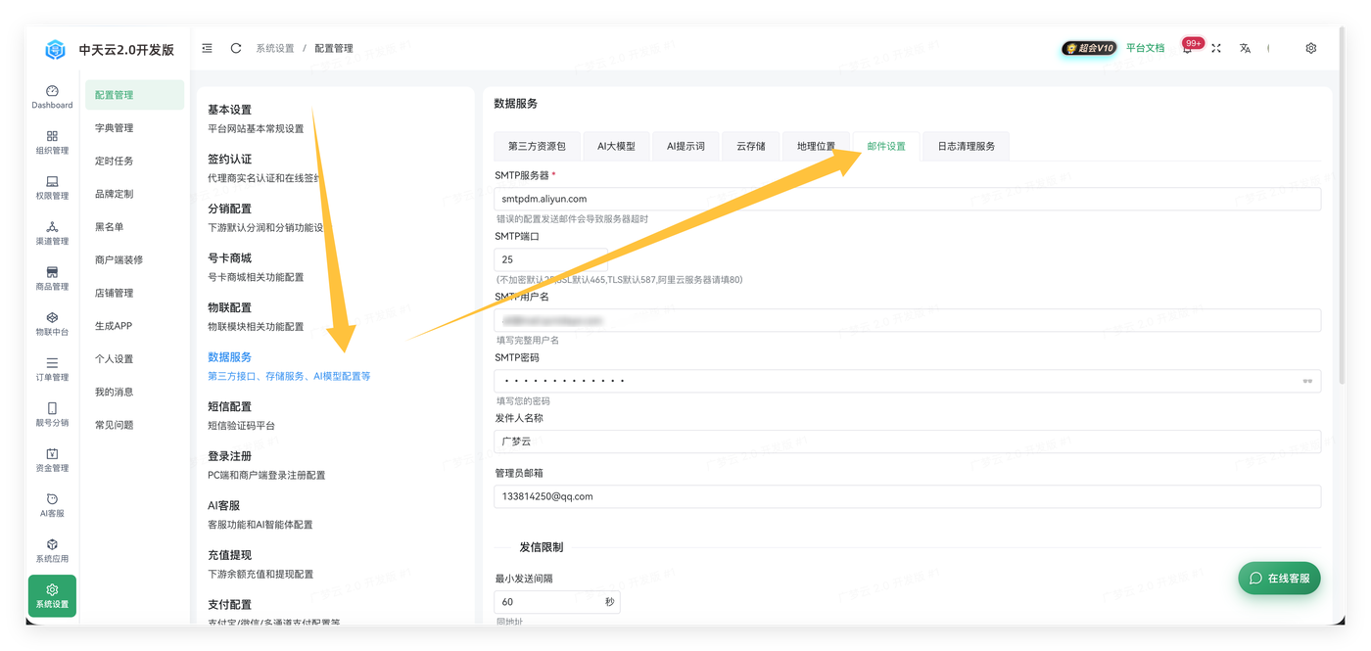Open the 平台文档 link

1145,48
